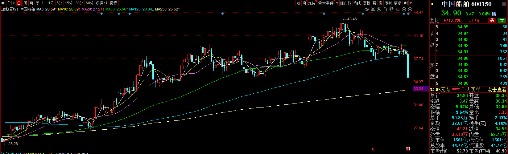
Task: Select the scissors cut tool above chart
Action: tap(373, 9)
